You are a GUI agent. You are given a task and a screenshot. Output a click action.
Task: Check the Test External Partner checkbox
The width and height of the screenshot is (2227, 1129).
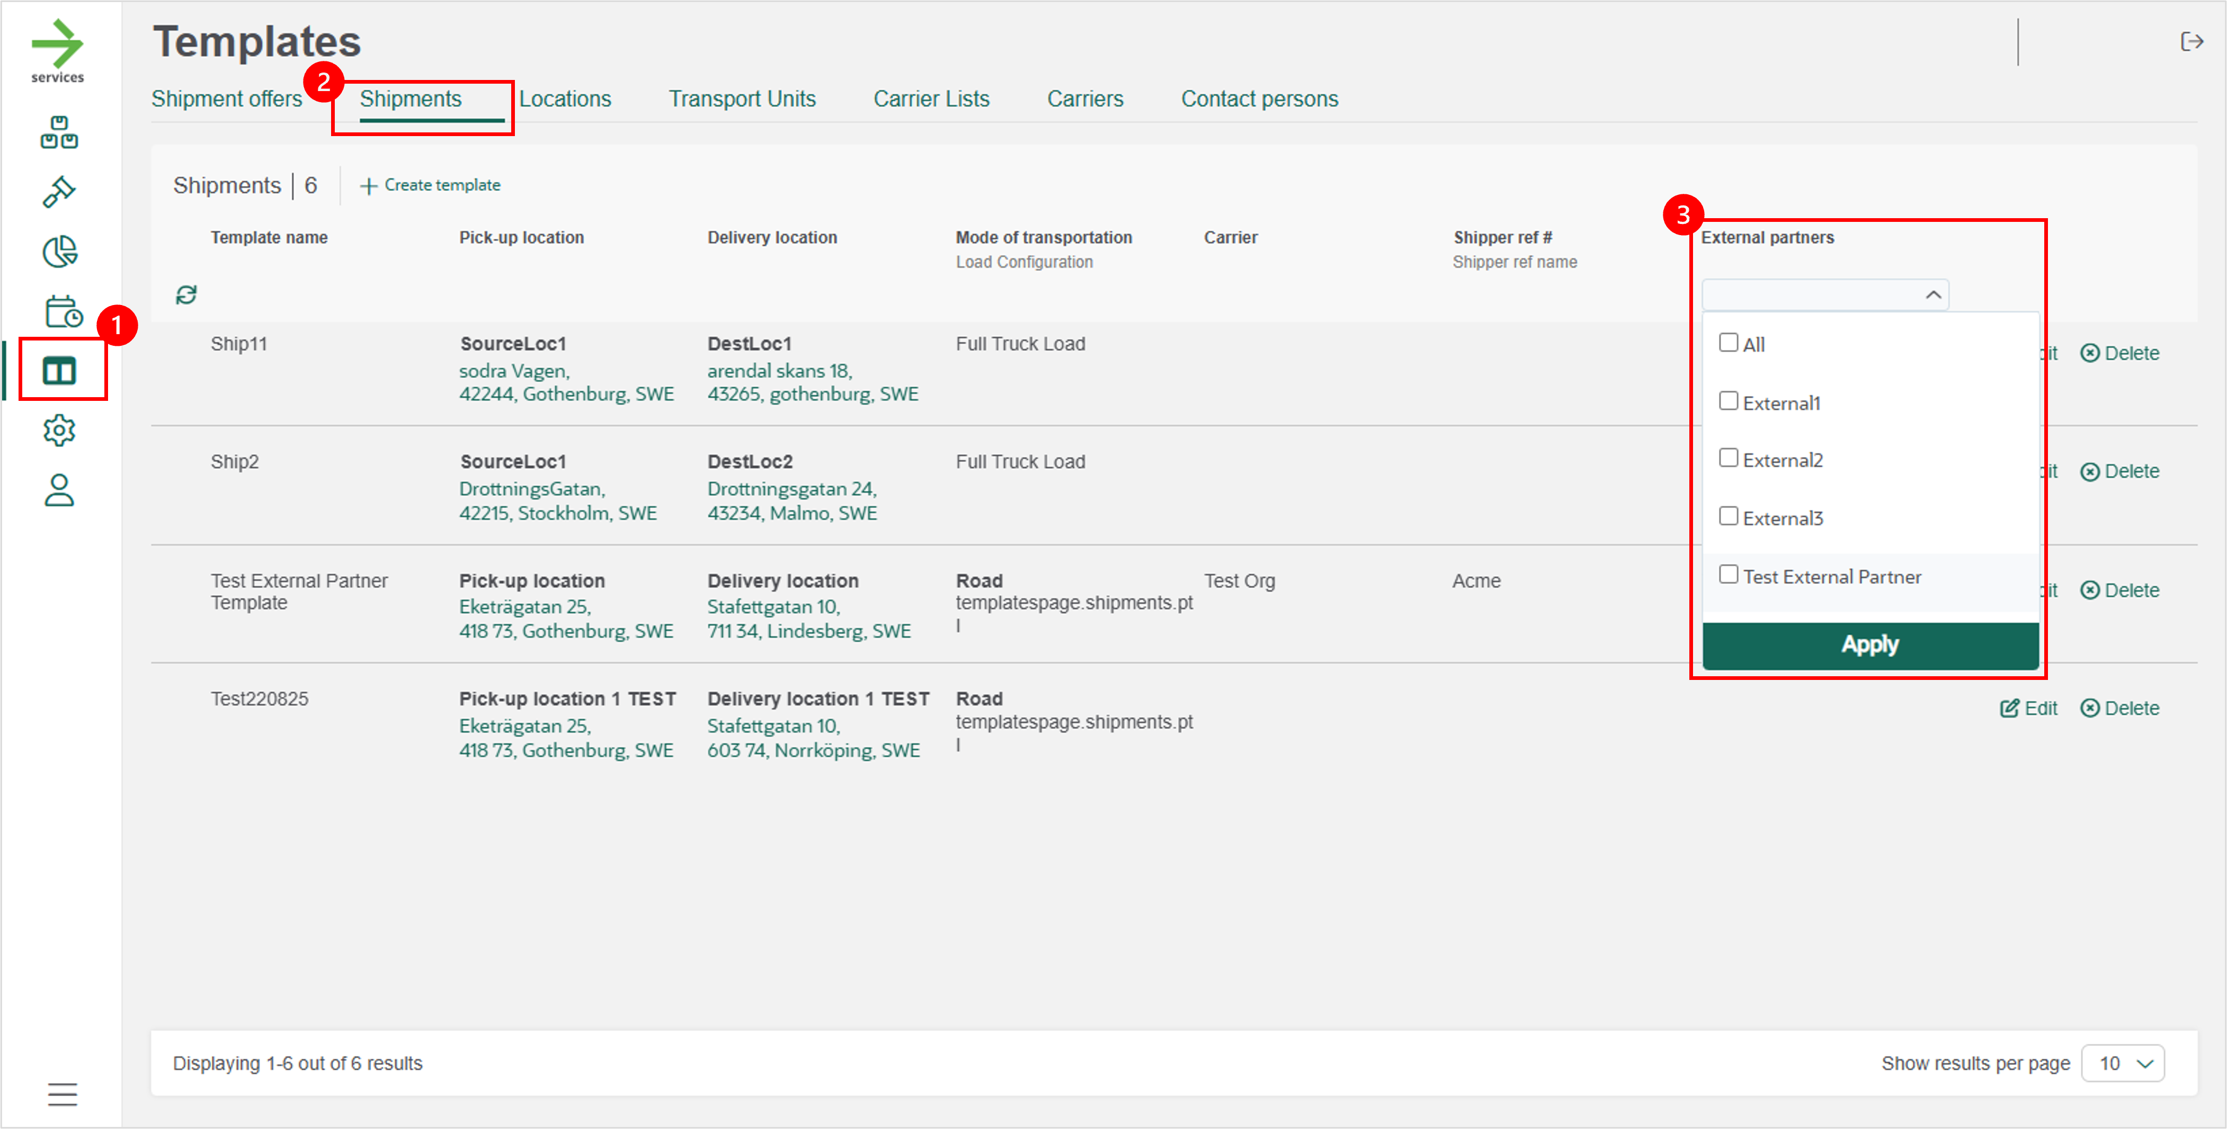click(x=1728, y=574)
